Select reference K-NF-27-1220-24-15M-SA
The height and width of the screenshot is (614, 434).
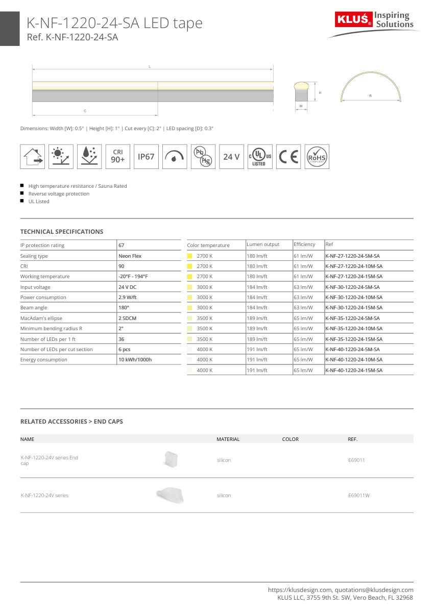pyautogui.click(x=354, y=277)
